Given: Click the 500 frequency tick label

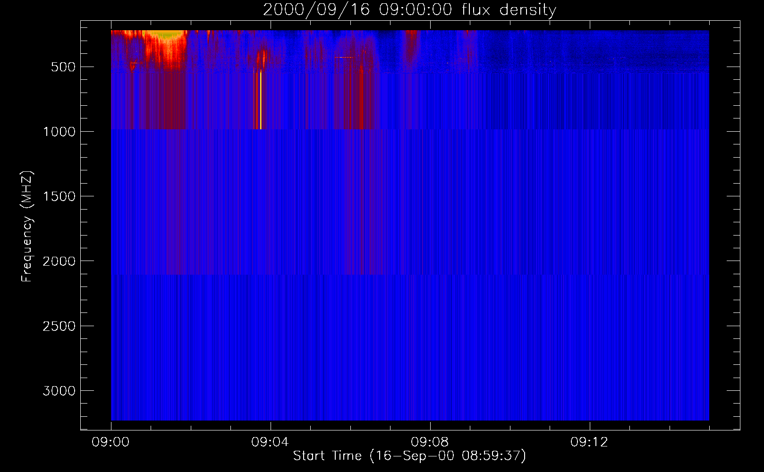Looking at the screenshot, I should point(63,67).
